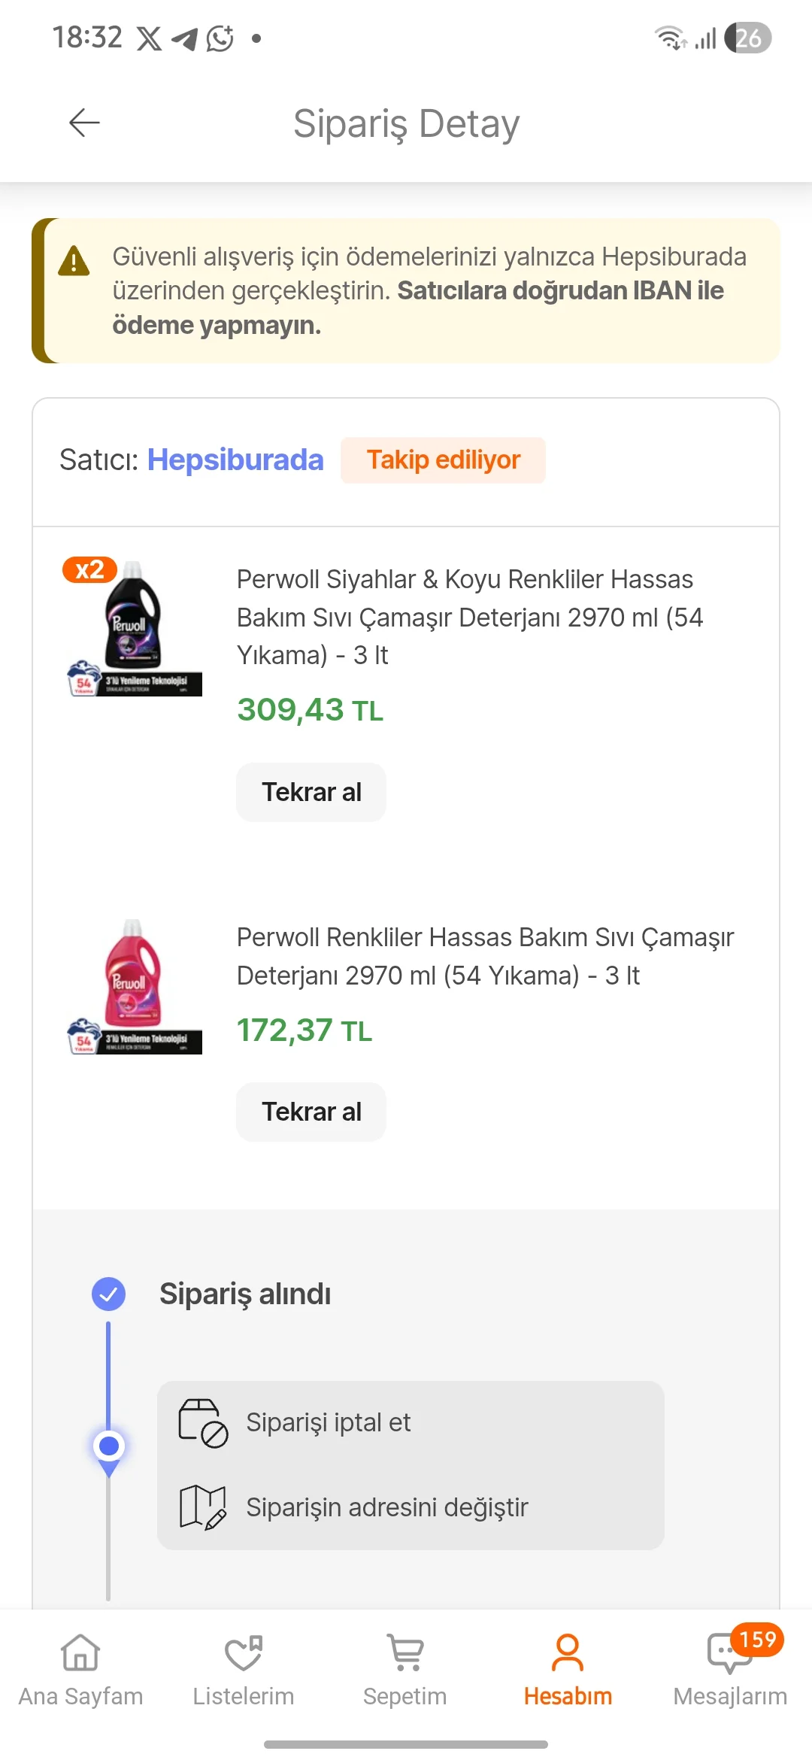
Task: Tap the back arrow icon
Action: click(x=84, y=123)
